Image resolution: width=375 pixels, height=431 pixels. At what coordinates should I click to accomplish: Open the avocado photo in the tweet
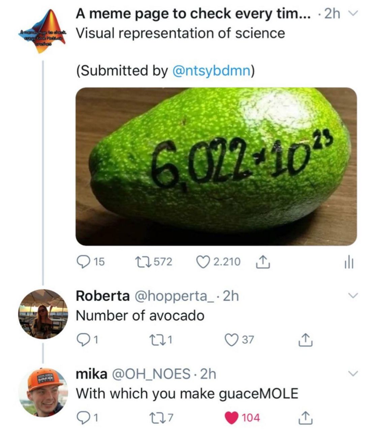tap(216, 166)
